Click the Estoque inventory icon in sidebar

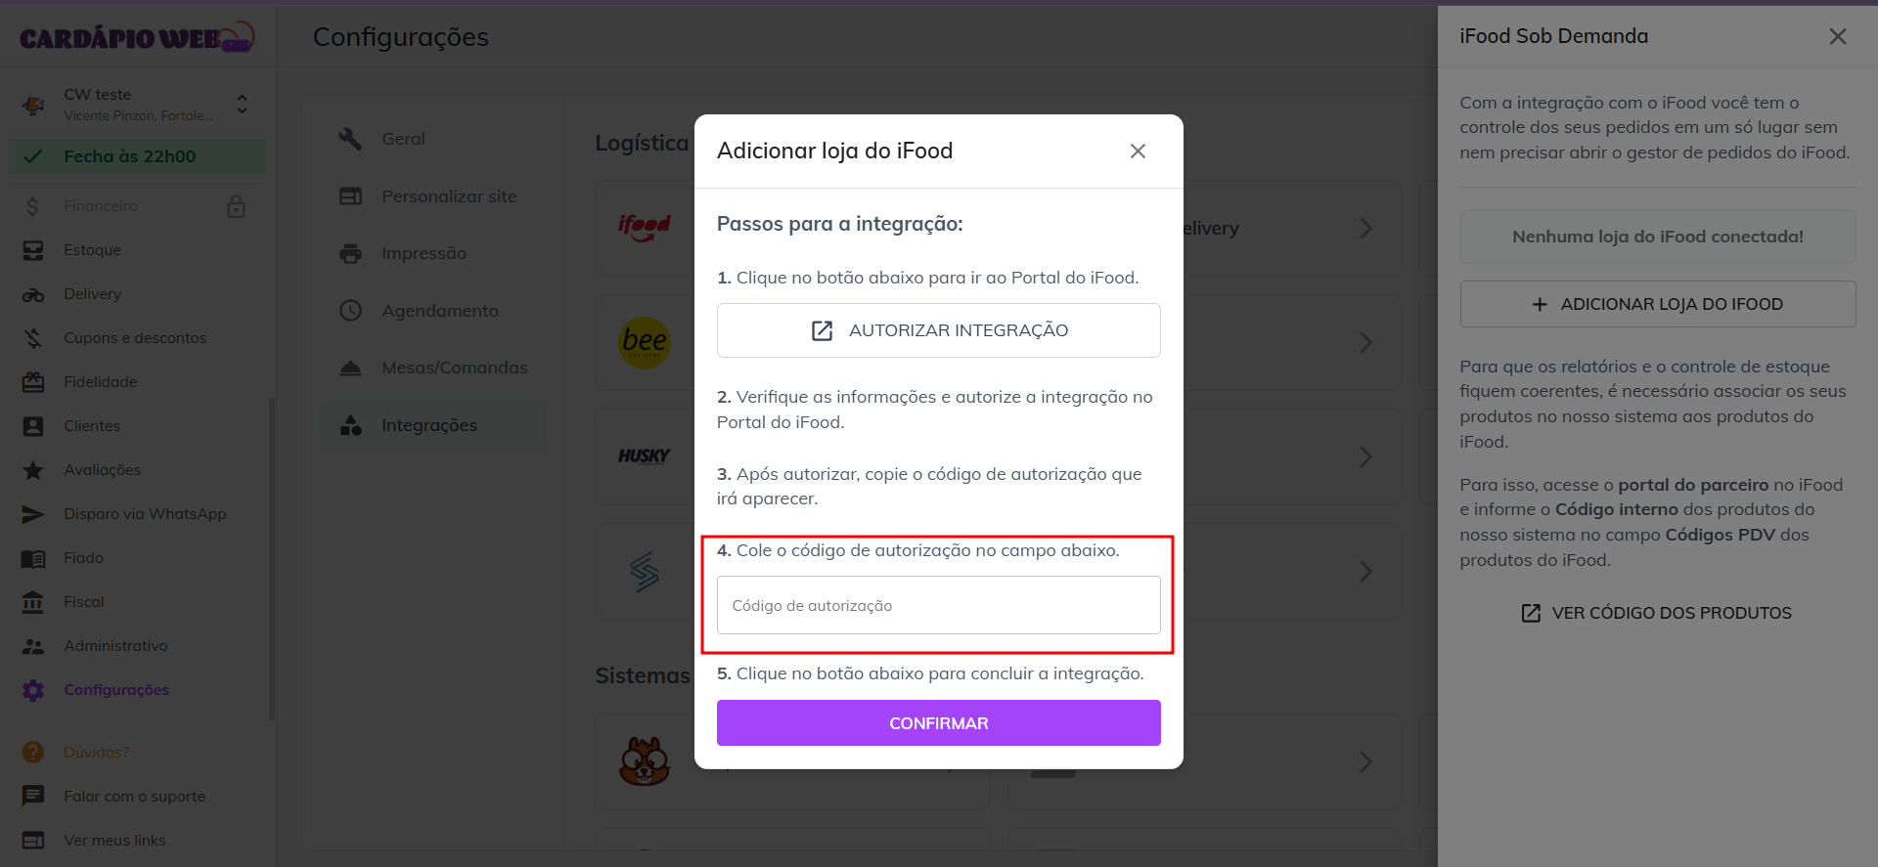coord(33,250)
